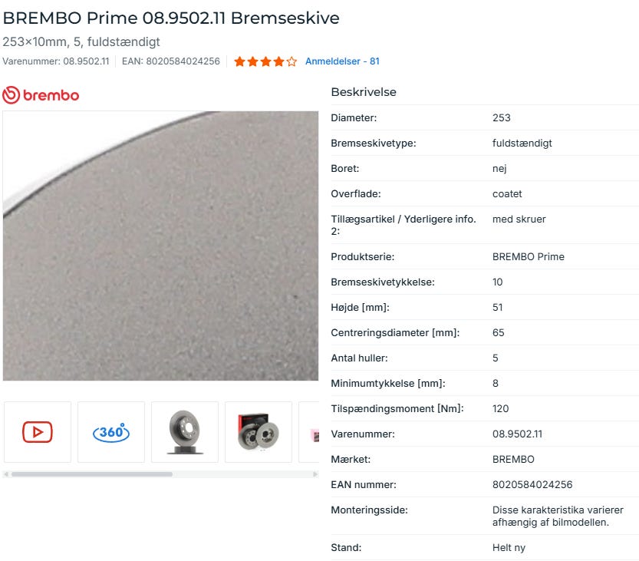Click the BREMBO Prime Produktserie value
The height and width of the screenshot is (561, 639).
click(528, 256)
